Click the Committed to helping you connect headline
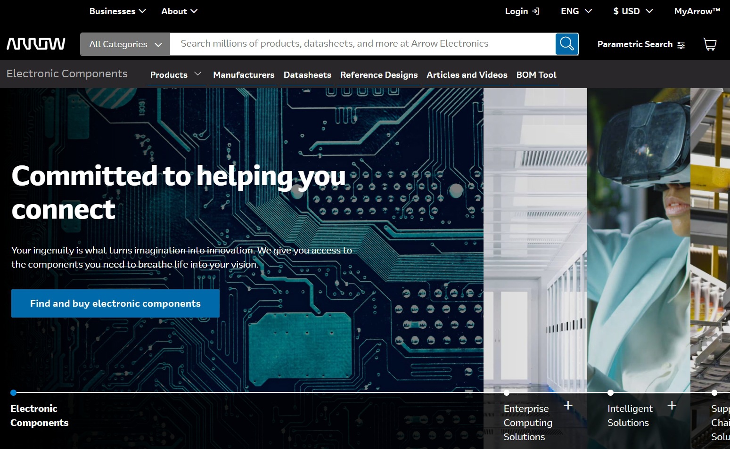 coord(179,192)
